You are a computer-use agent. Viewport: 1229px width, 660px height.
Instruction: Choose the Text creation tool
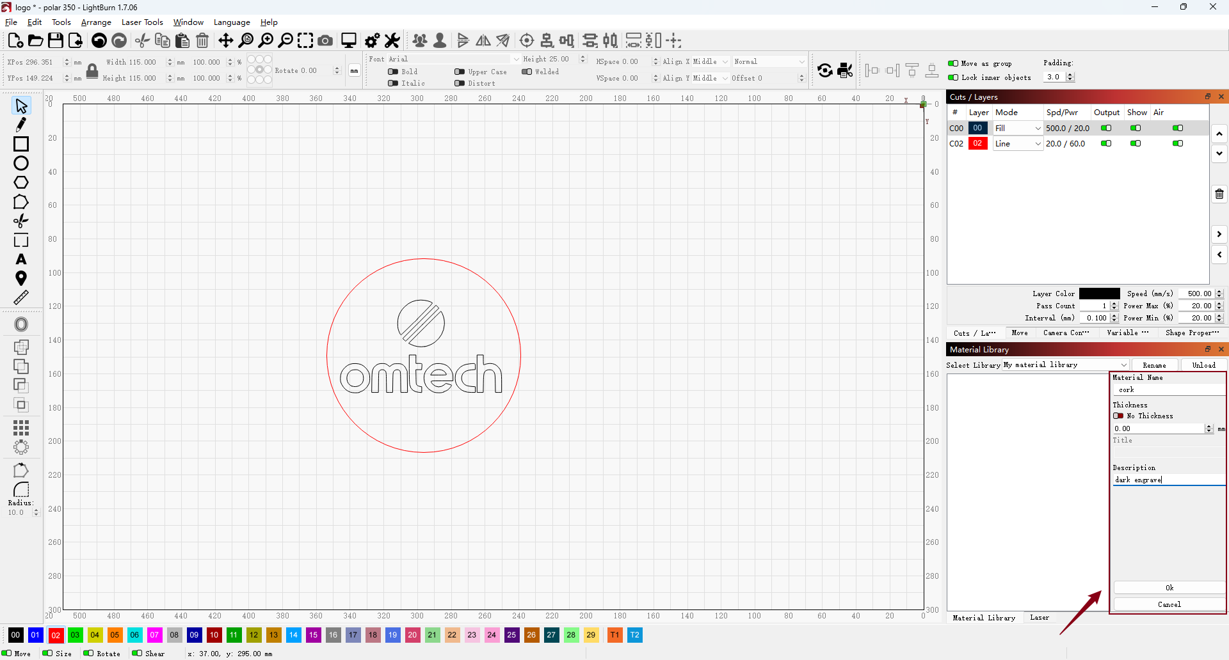(21, 259)
